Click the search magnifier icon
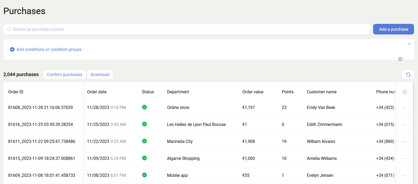Screen dimensions: 418x184 tap(9, 29)
